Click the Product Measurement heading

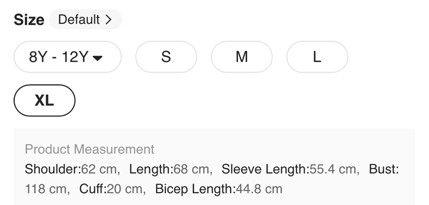click(x=90, y=149)
